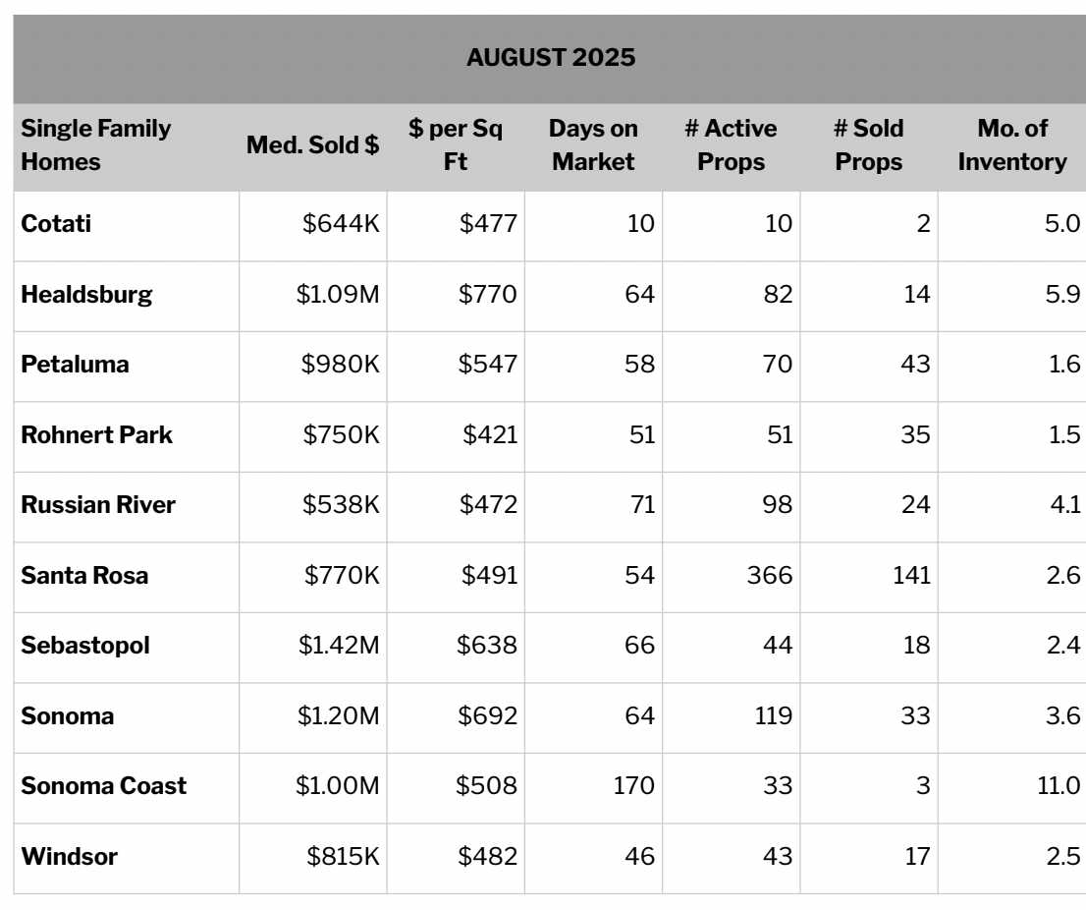Select the Single Family Homes column header
Viewport: 1086px width, 910px height.
tap(95, 145)
